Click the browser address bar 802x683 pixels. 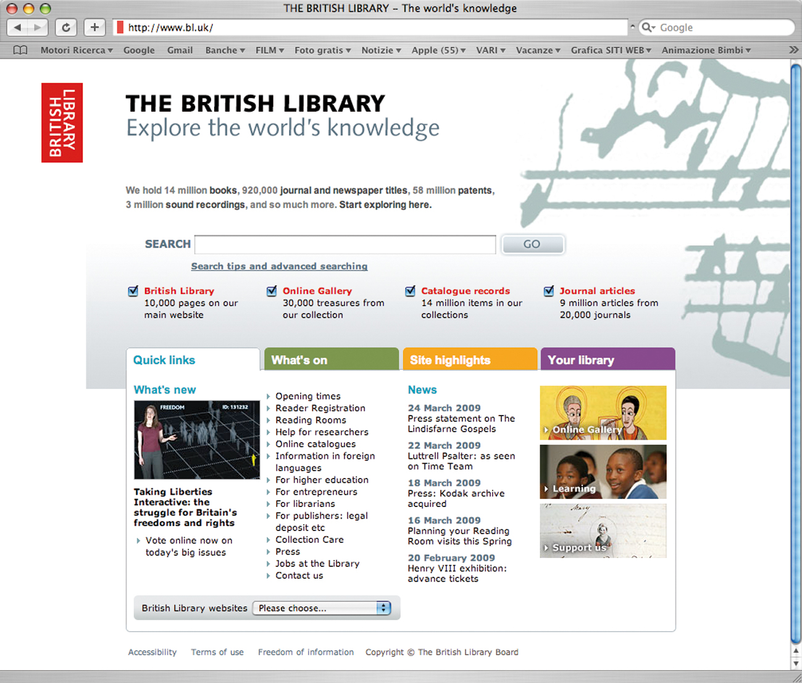370,27
